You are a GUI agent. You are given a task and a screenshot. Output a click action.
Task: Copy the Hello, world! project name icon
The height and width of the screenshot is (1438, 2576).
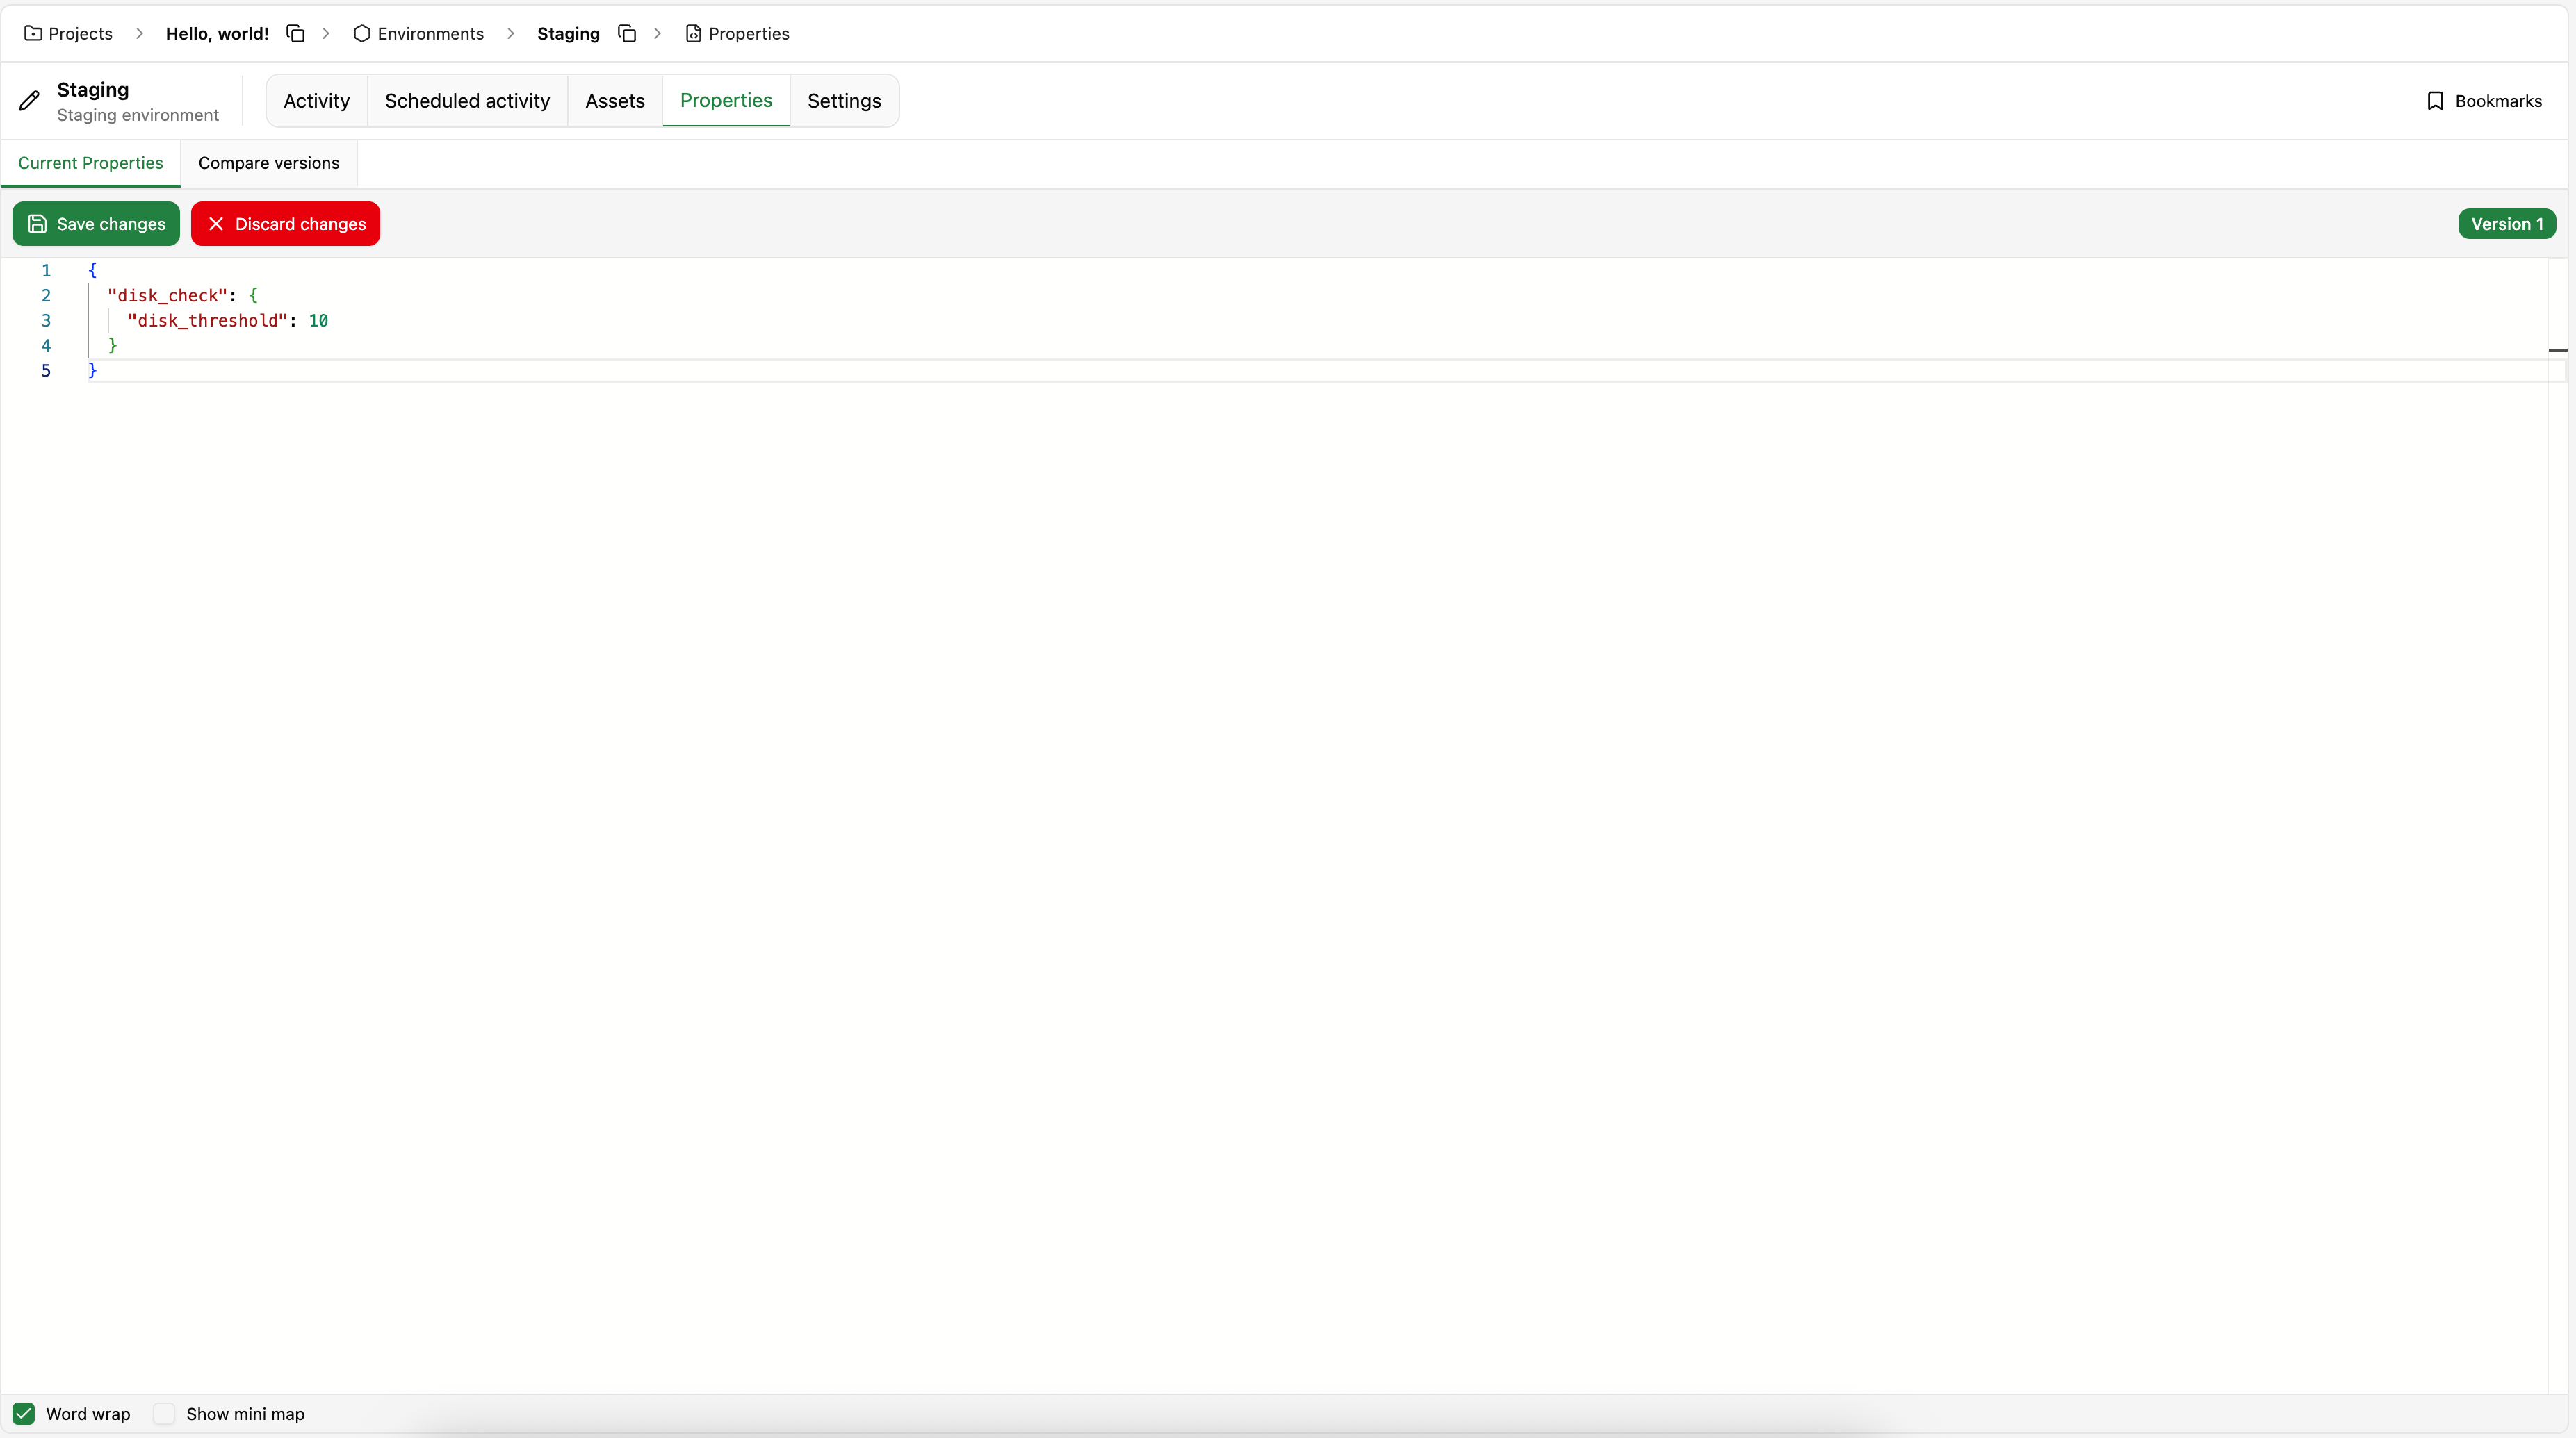pos(295,34)
